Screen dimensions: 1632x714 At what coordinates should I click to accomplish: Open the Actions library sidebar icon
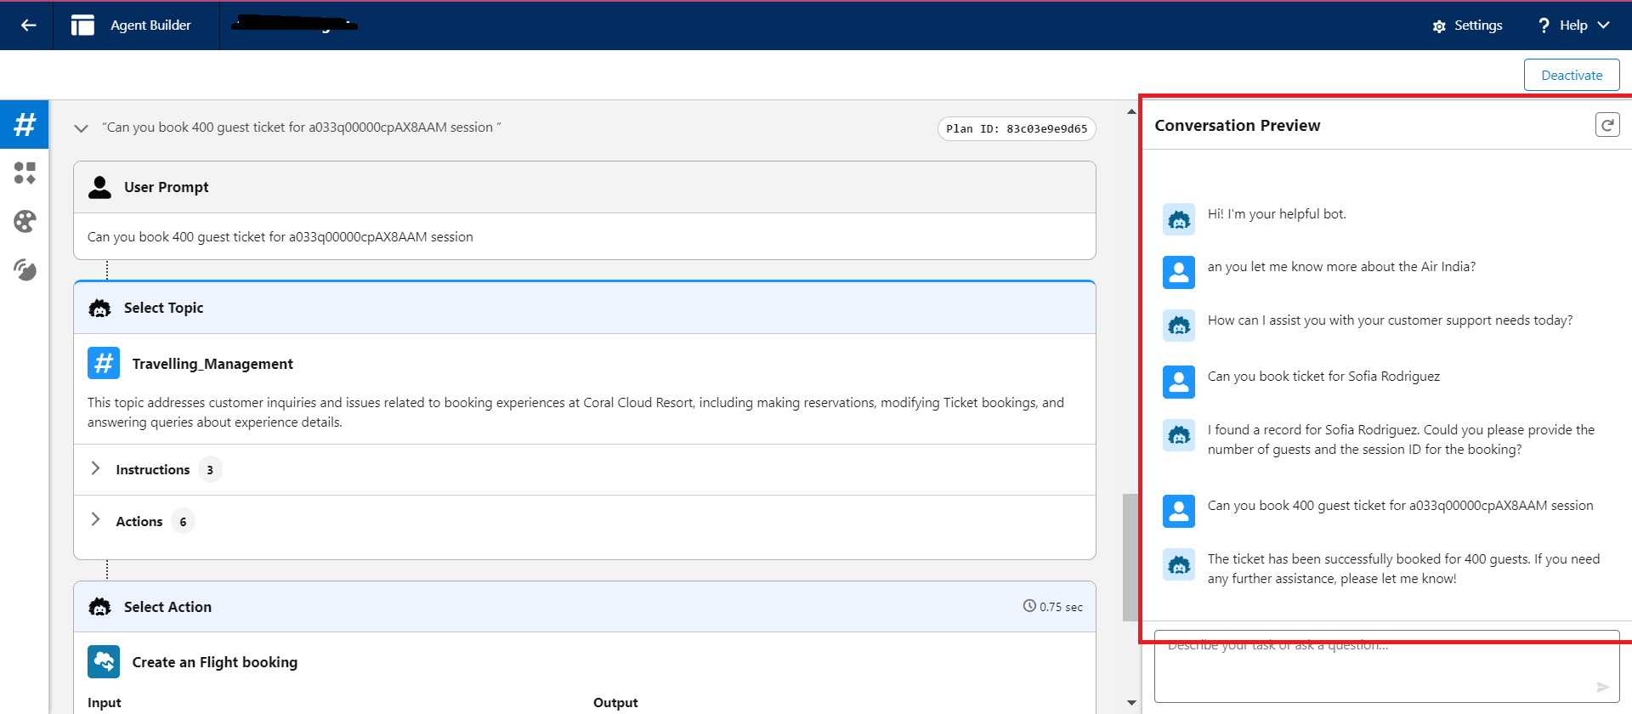25,173
